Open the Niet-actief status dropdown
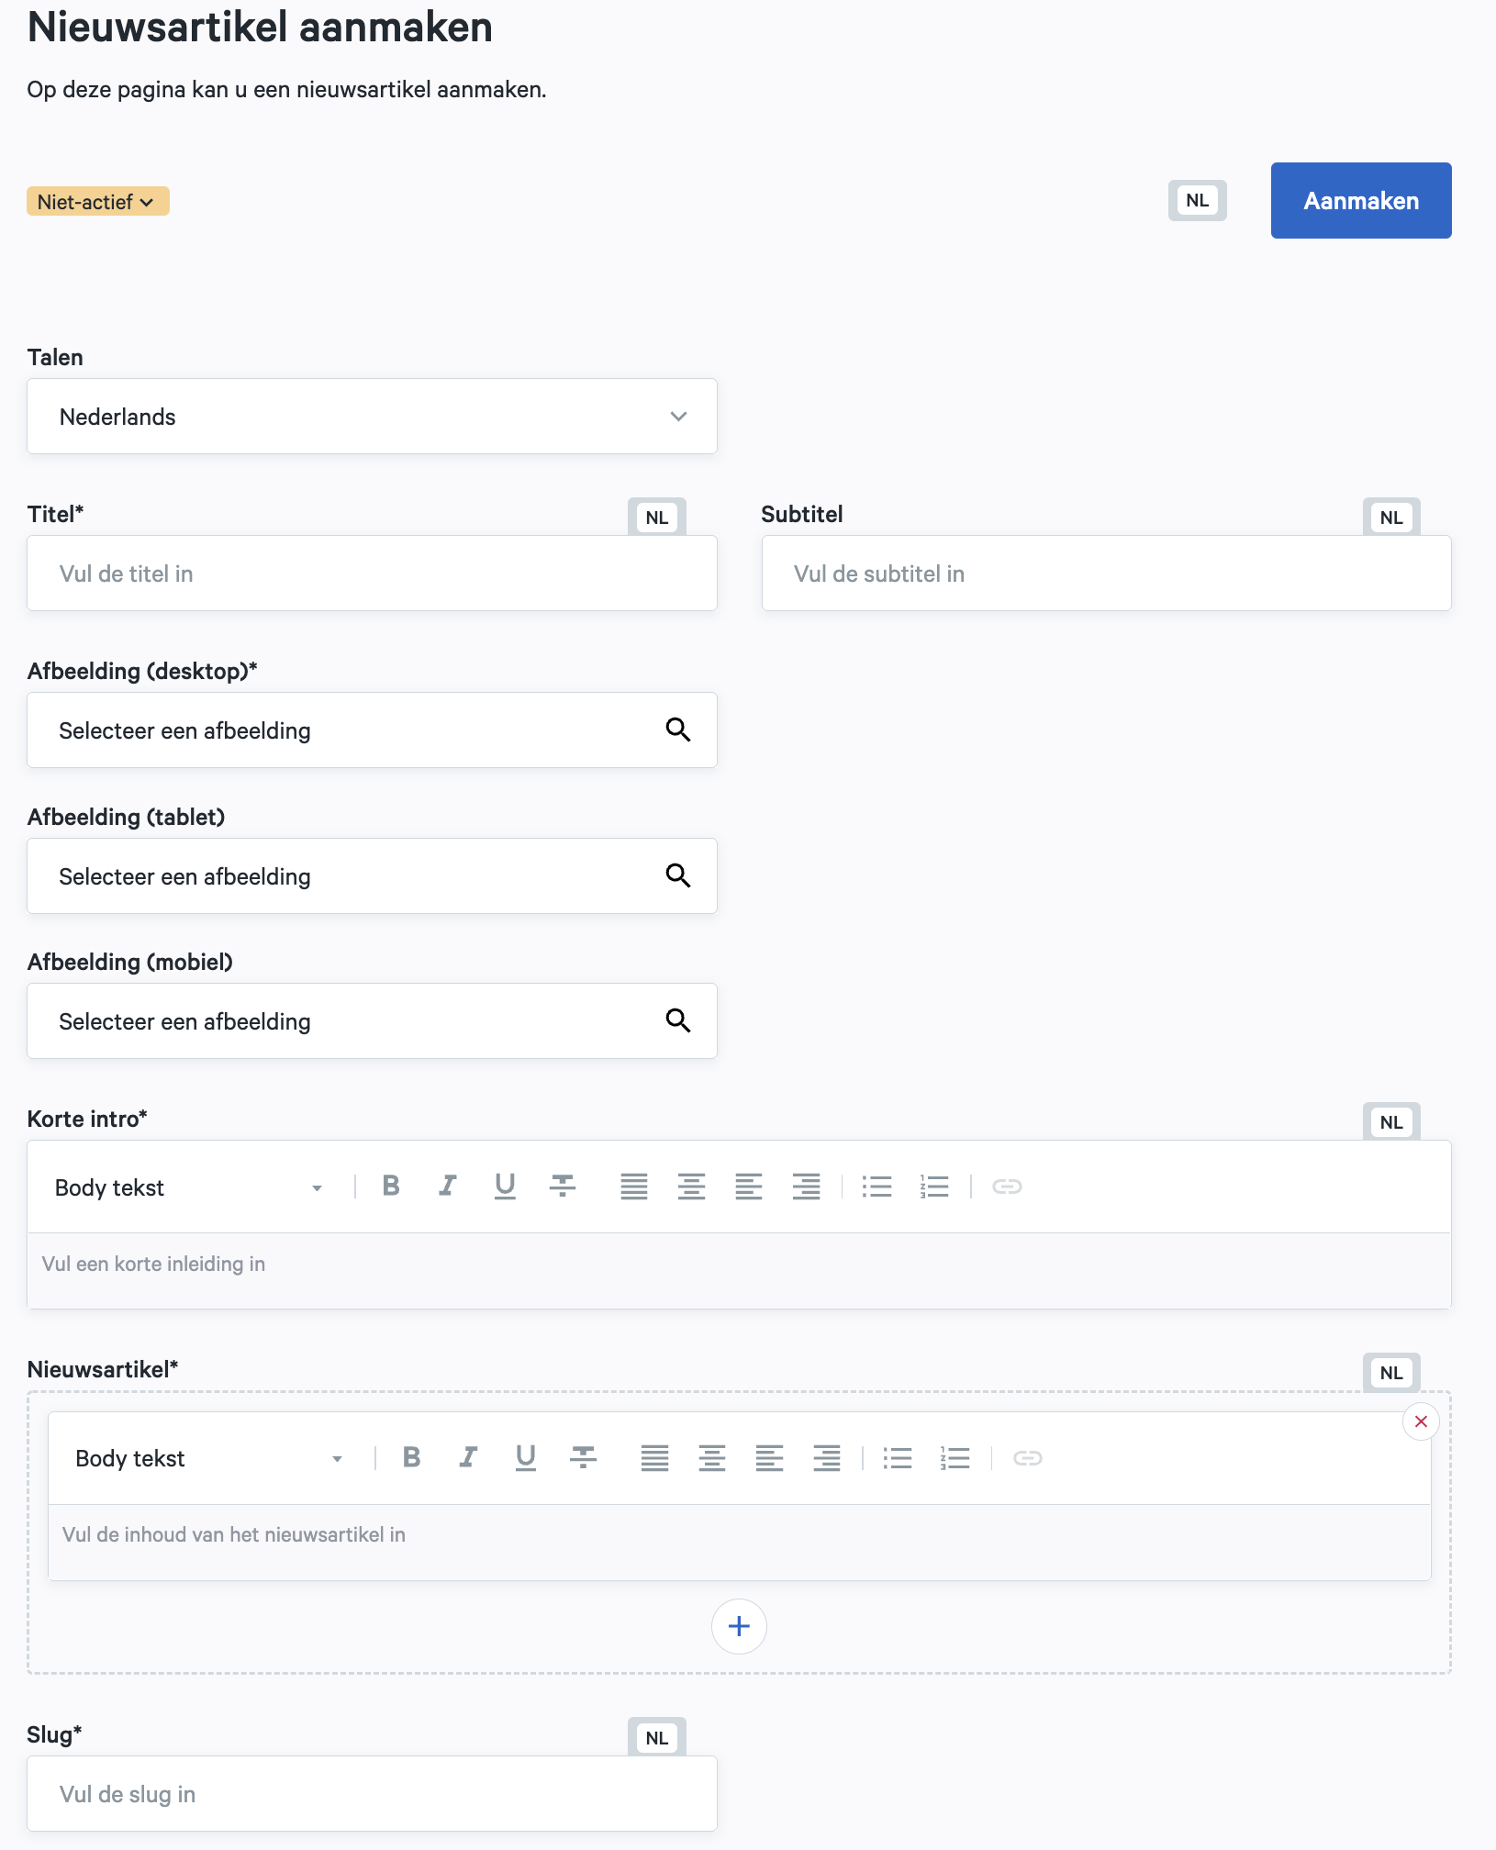Screen dimensions: 1496x1850 tap(97, 202)
